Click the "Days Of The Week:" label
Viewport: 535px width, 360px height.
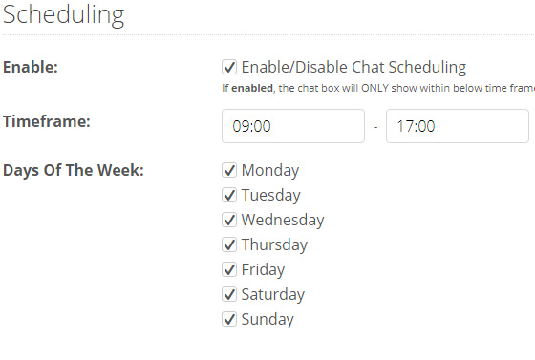coord(74,171)
